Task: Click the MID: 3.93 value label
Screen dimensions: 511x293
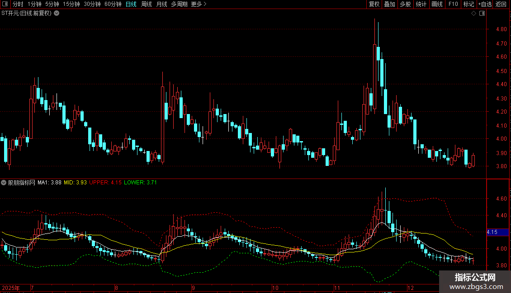Action: coord(75,183)
